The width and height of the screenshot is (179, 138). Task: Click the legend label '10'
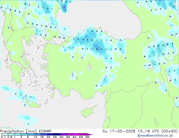click(x=35, y=137)
